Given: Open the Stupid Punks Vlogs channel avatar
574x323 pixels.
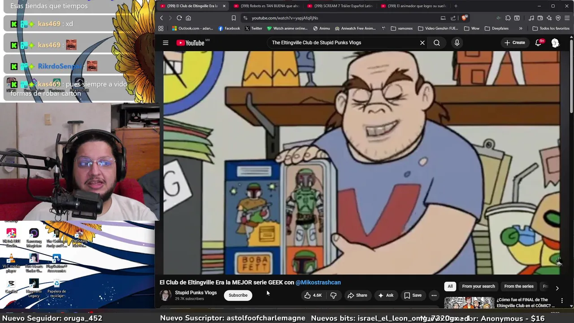Looking at the screenshot, I should point(165,295).
